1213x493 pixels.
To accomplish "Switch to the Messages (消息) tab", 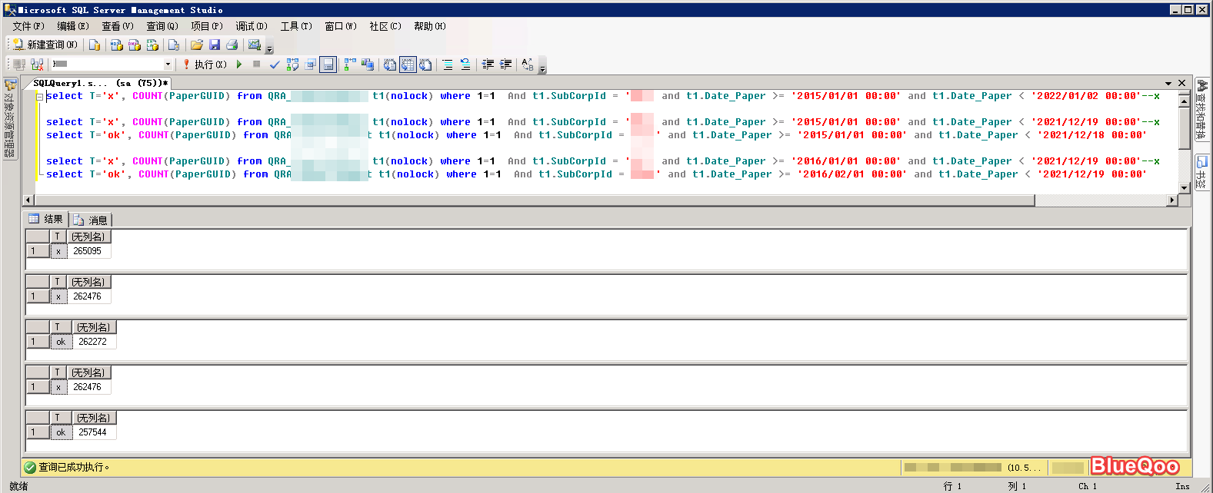I will pos(92,220).
